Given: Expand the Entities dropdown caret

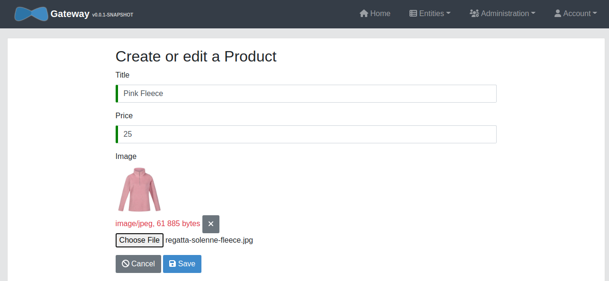Looking at the screenshot, I should point(448,14).
